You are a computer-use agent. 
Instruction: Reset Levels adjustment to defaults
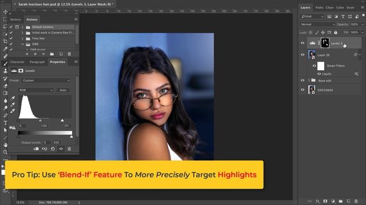point(53,149)
